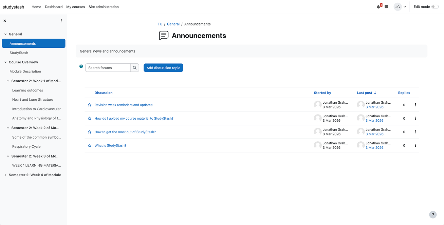
Task: Click last post avatar in Revision week reminders row
Action: pos(361,105)
